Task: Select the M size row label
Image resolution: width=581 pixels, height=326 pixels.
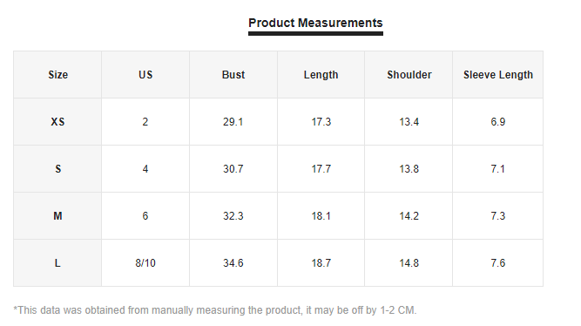Action: click(57, 216)
